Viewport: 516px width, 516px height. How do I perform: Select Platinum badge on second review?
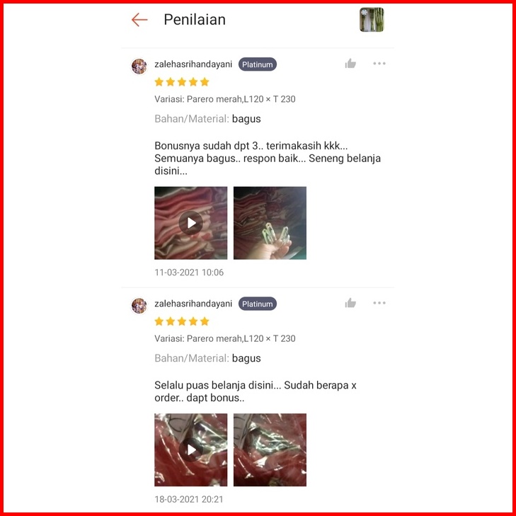258,304
